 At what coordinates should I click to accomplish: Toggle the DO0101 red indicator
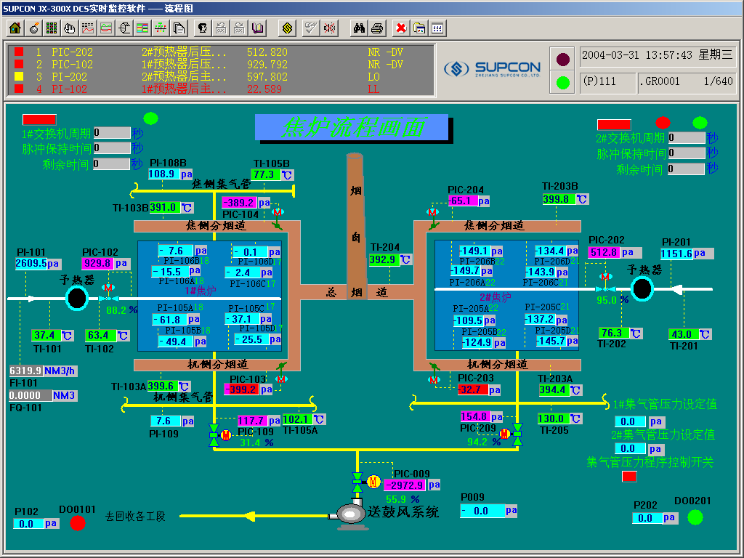(78, 522)
